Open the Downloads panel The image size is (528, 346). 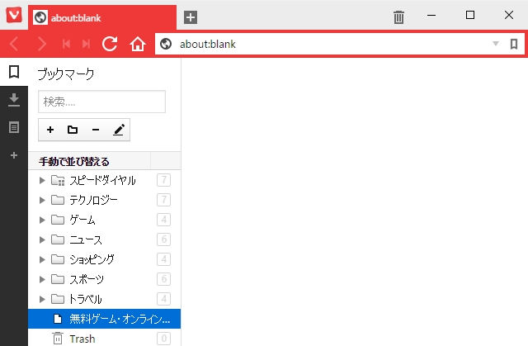(x=14, y=100)
